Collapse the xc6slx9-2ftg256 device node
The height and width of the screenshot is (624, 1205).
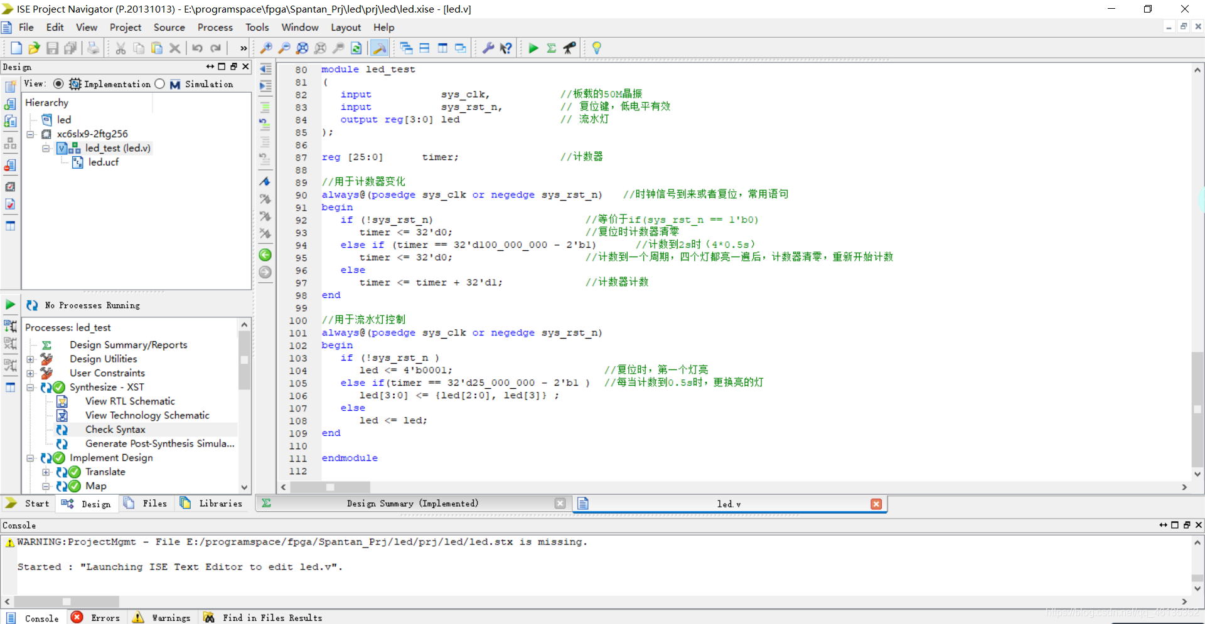pos(30,134)
